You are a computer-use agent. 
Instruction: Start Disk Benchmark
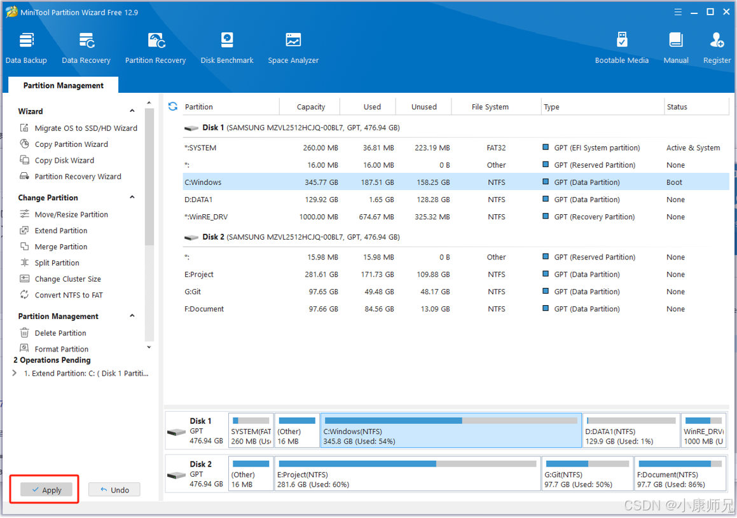point(227,48)
